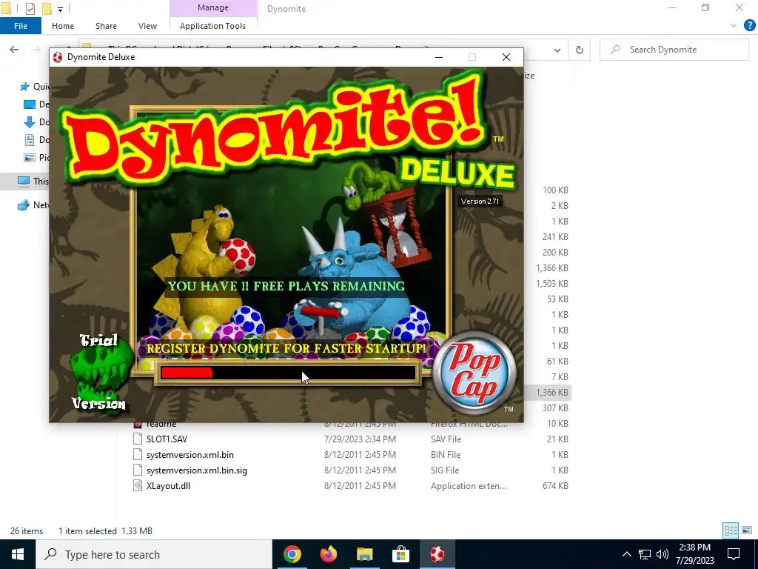Refresh the Explorer folder view
Screen dimensions: 758x569
click(579, 50)
